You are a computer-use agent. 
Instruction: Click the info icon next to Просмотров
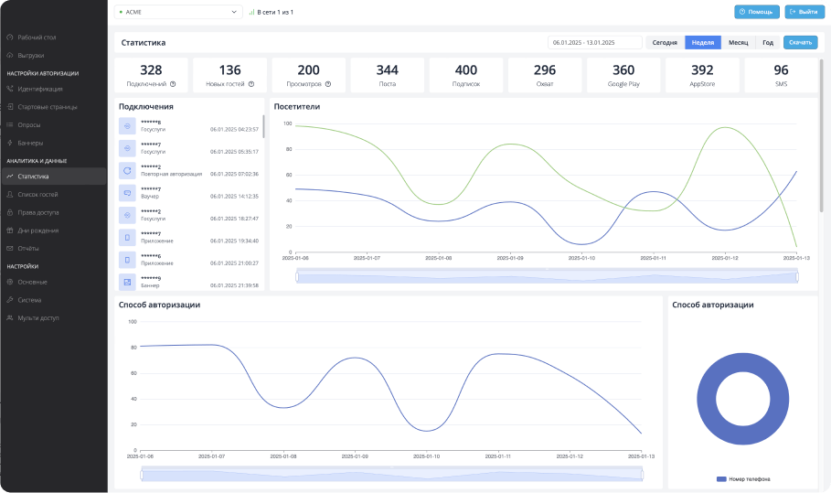328,84
